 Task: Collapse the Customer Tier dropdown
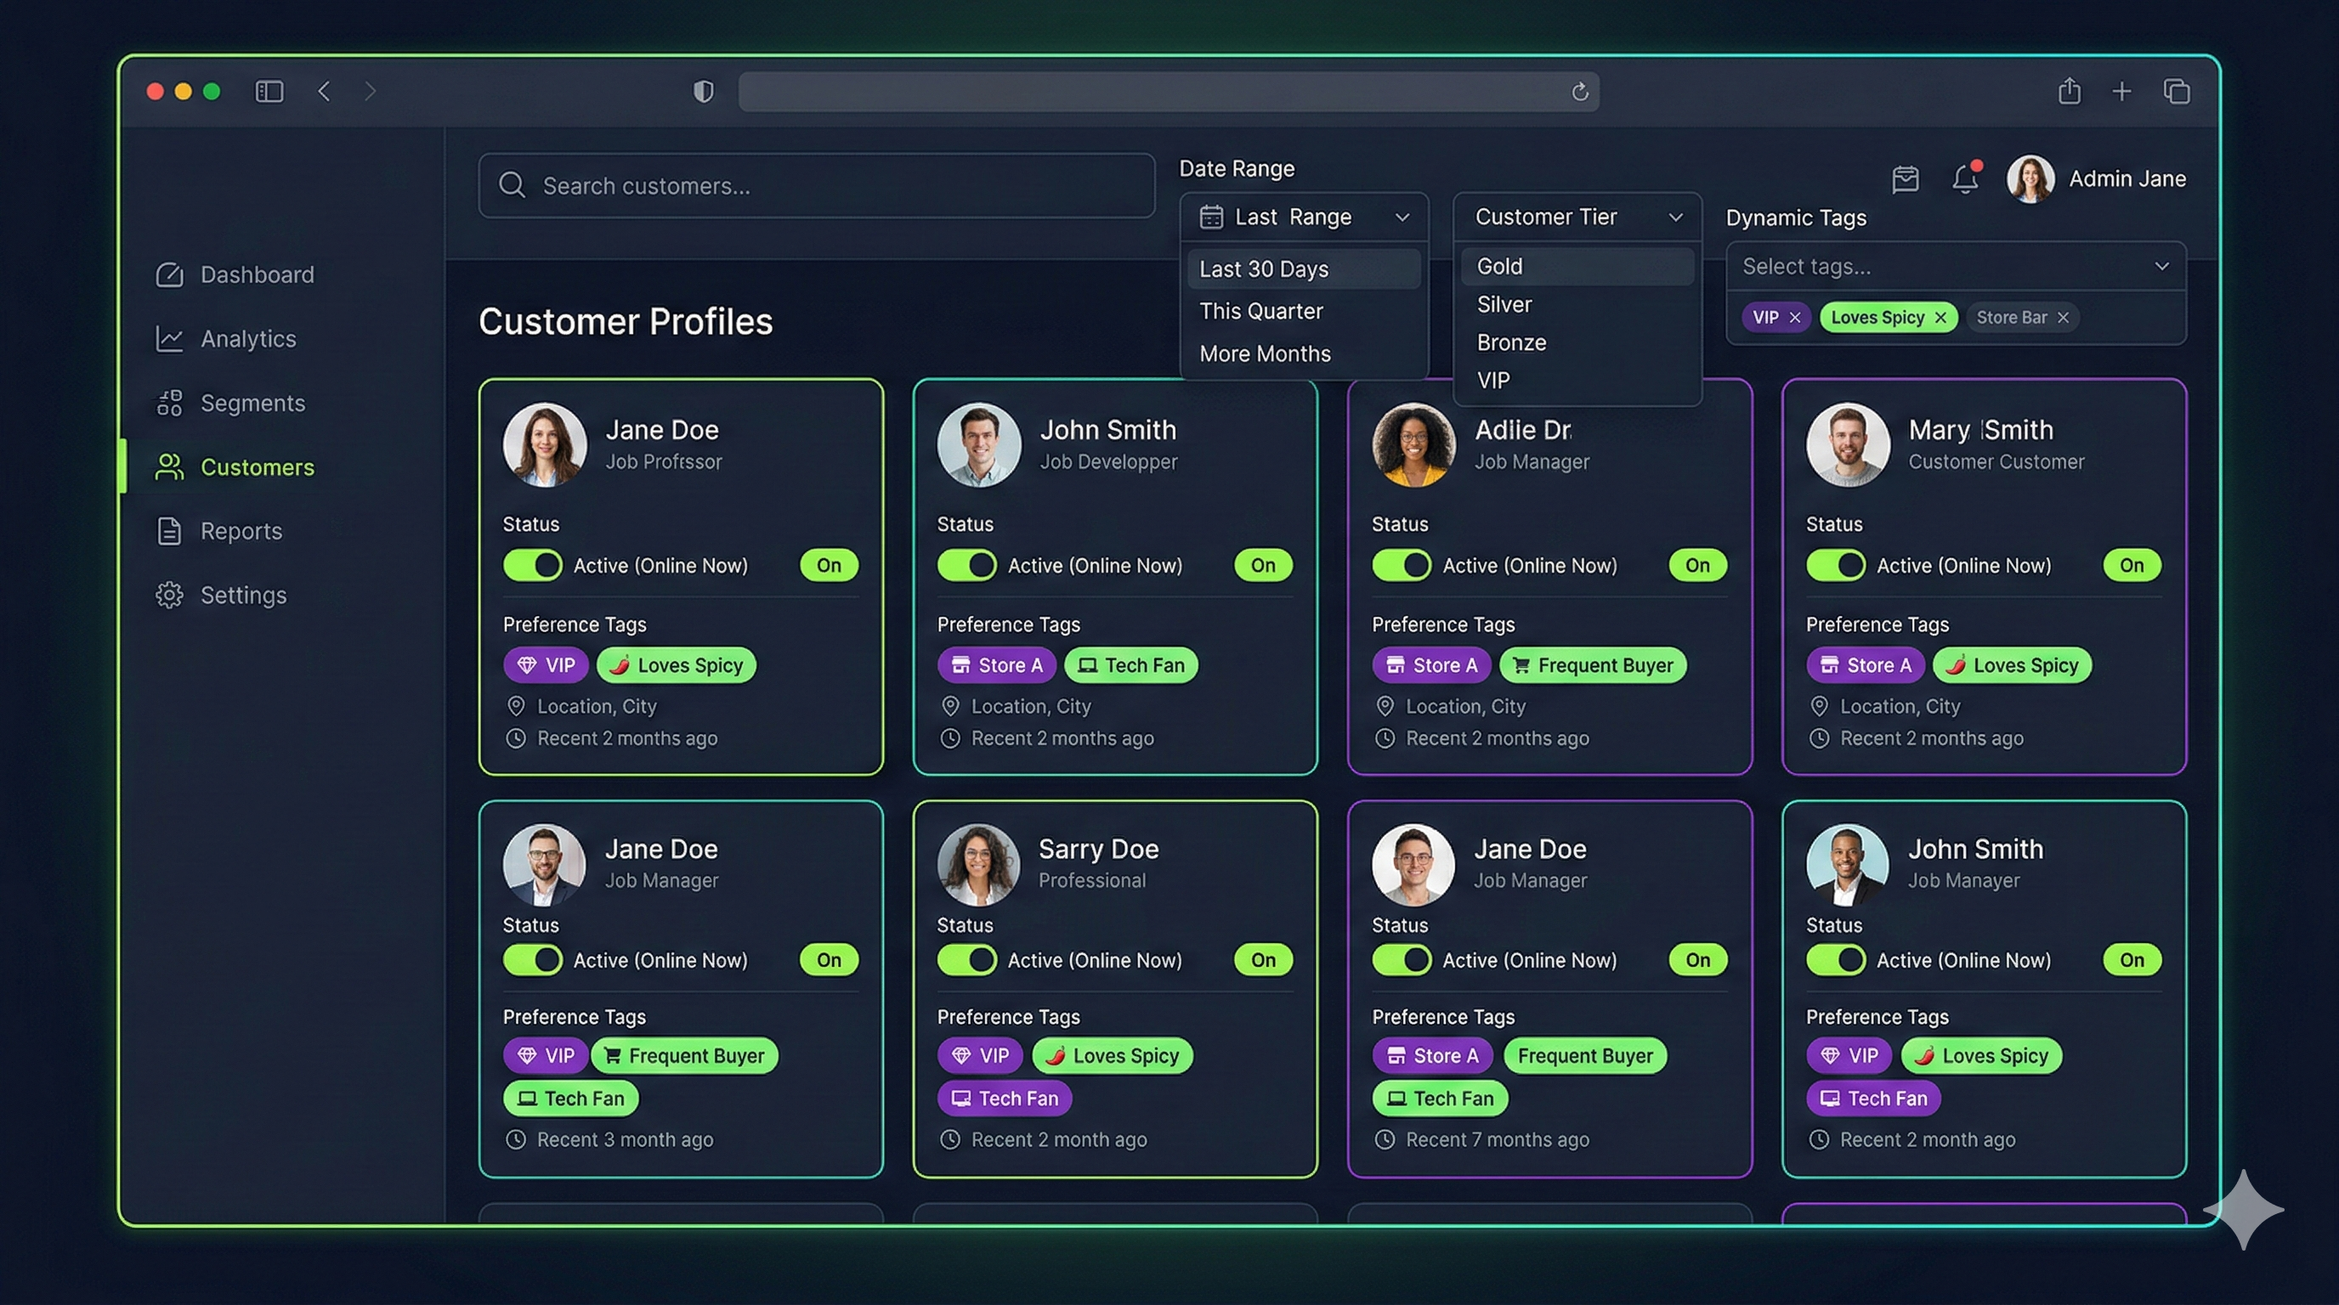pyautogui.click(x=1577, y=217)
